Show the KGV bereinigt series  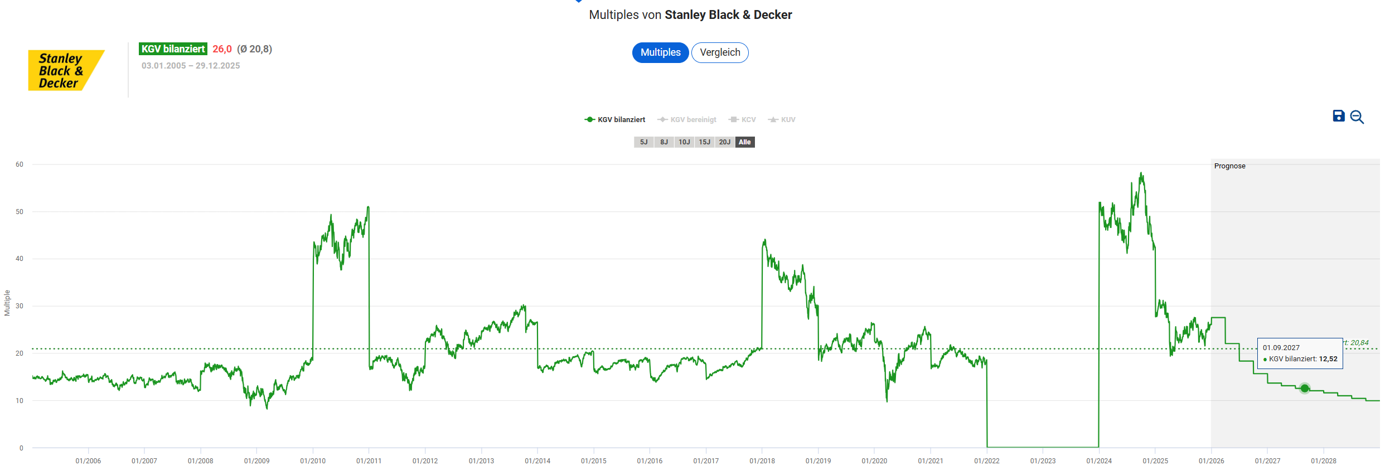(687, 120)
